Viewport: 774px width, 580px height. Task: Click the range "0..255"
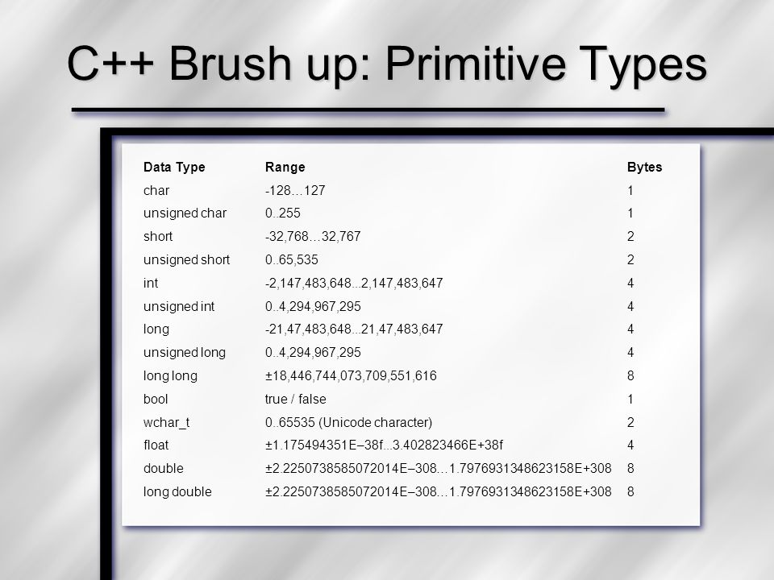(283, 213)
